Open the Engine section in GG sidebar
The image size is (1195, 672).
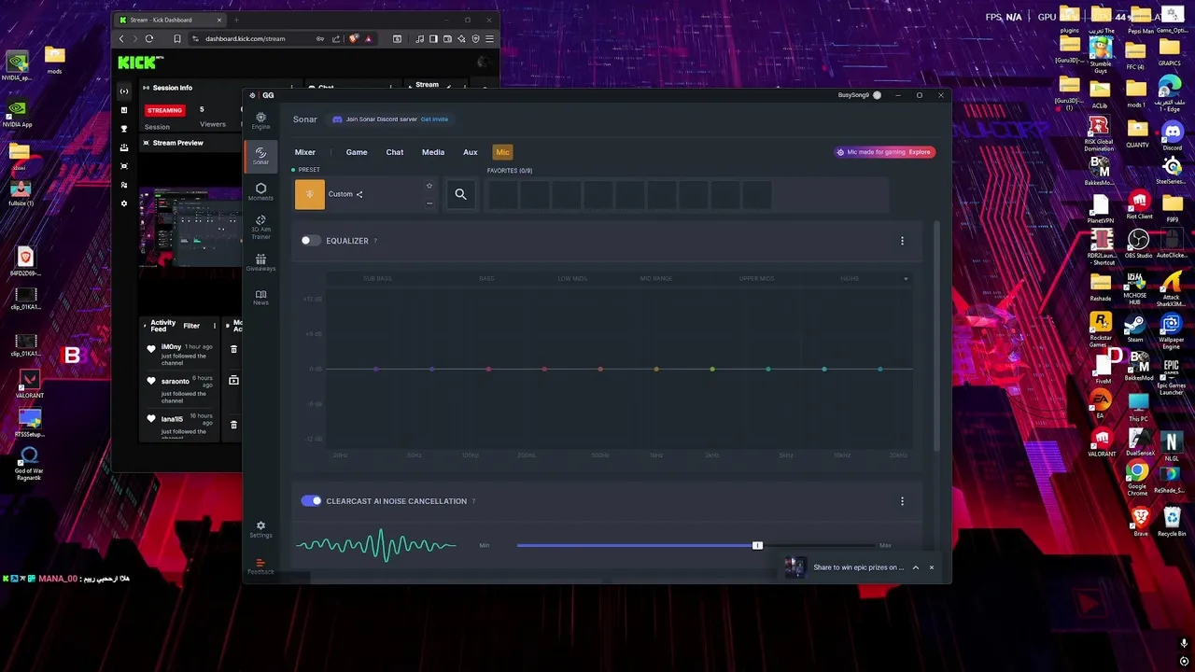click(260, 120)
